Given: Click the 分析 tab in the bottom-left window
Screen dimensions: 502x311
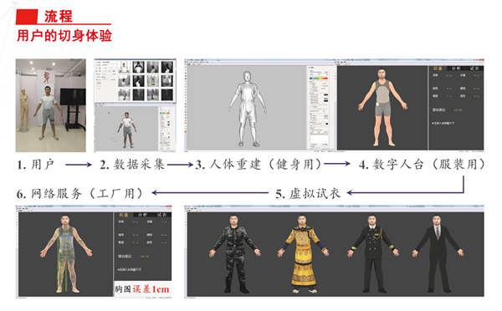Looking at the screenshot, I should pyautogui.click(x=142, y=215).
